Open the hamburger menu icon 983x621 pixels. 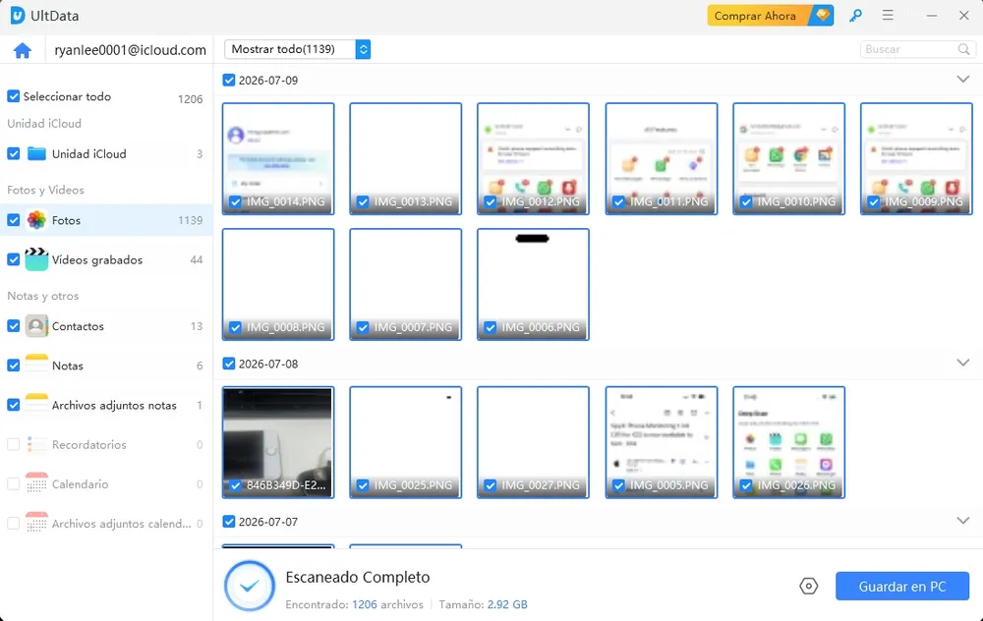tap(888, 15)
